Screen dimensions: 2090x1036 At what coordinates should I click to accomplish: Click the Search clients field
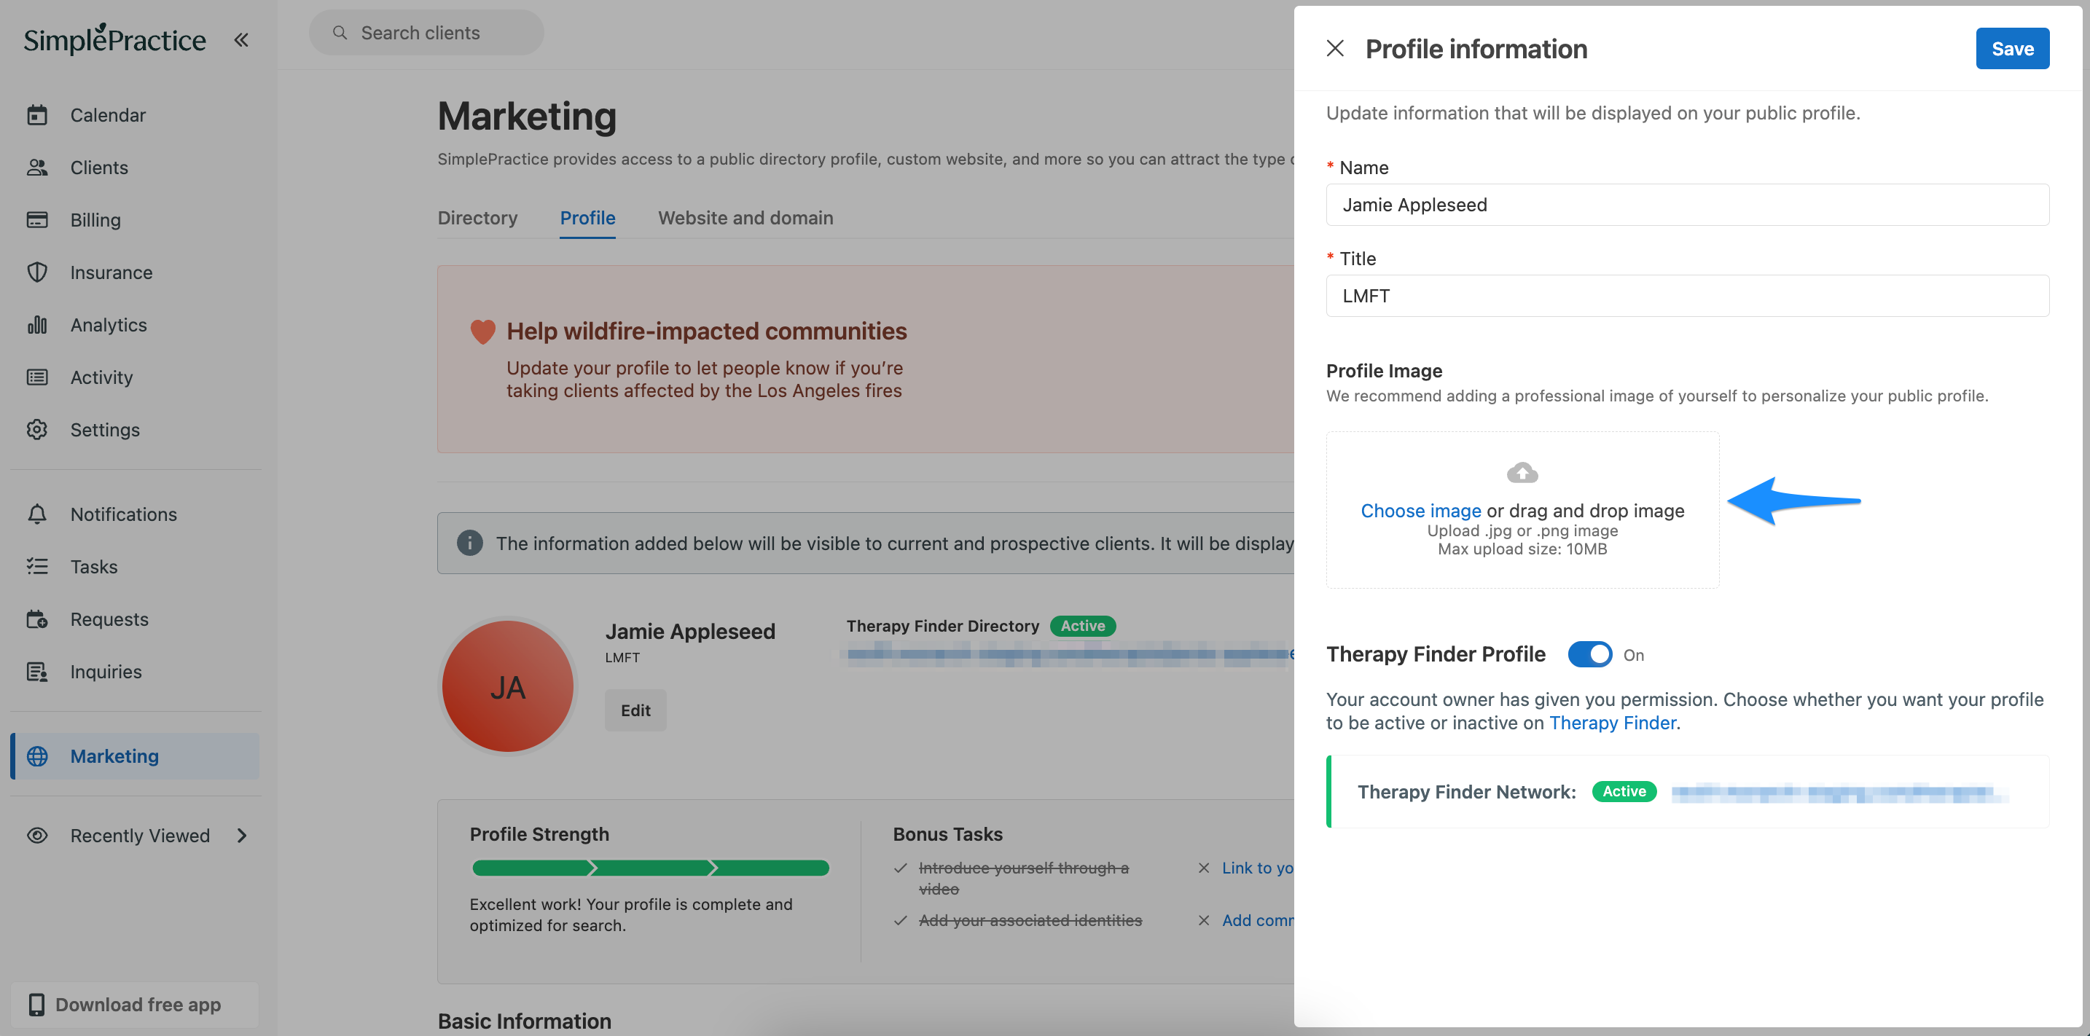pos(426,33)
